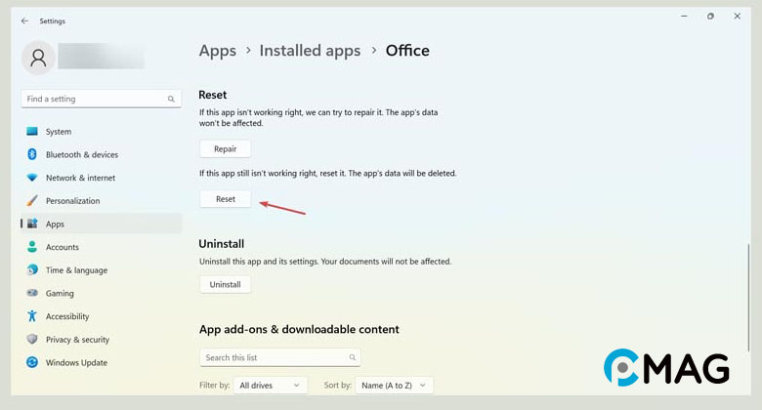Select the Time & language globe icon
Screen dimensions: 762x410
tap(32, 270)
